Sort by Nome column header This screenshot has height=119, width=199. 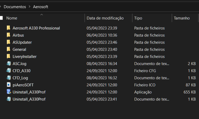click(x=12, y=18)
